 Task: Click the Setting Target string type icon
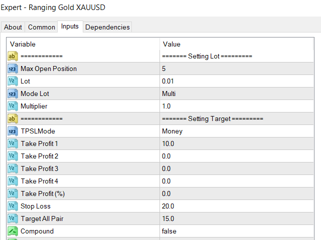(x=13, y=119)
